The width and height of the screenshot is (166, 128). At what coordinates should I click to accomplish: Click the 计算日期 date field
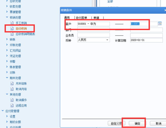point(146,40)
